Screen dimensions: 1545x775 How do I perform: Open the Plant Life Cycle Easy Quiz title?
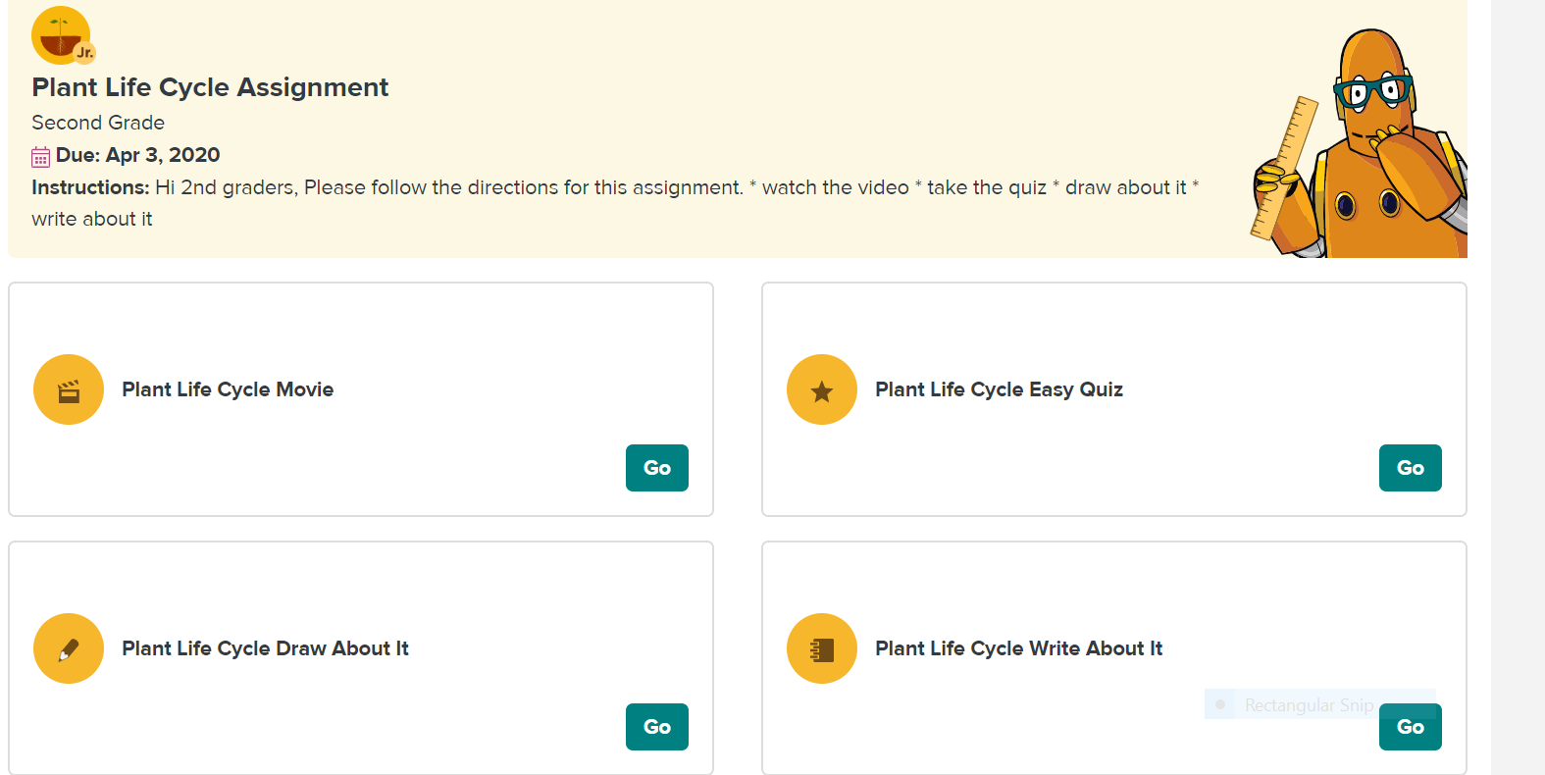(999, 389)
